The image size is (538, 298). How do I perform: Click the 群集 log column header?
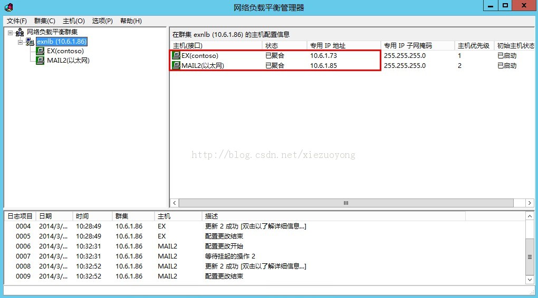(x=133, y=216)
